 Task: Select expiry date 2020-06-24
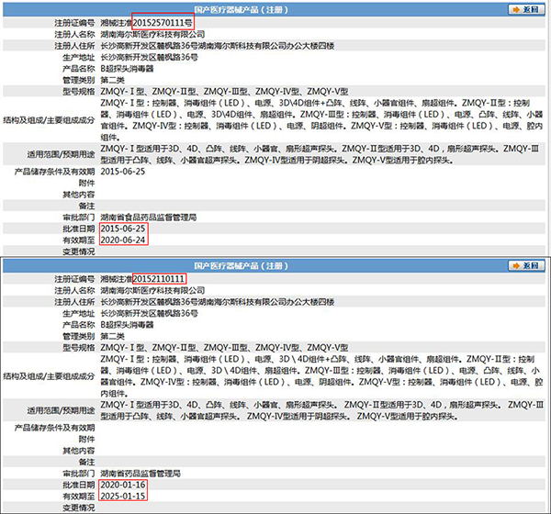(x=123, y=240)
